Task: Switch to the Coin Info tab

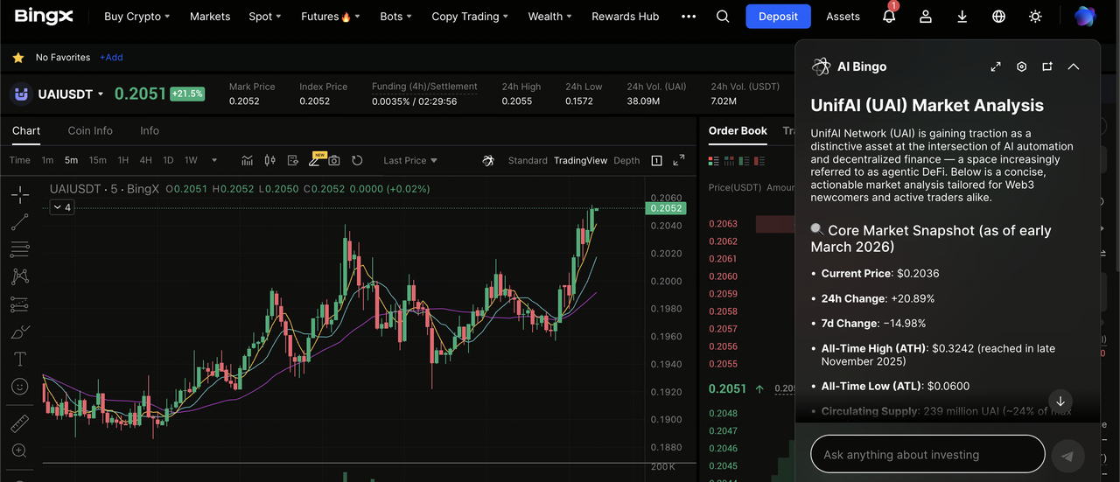Action: click(90, 130)
